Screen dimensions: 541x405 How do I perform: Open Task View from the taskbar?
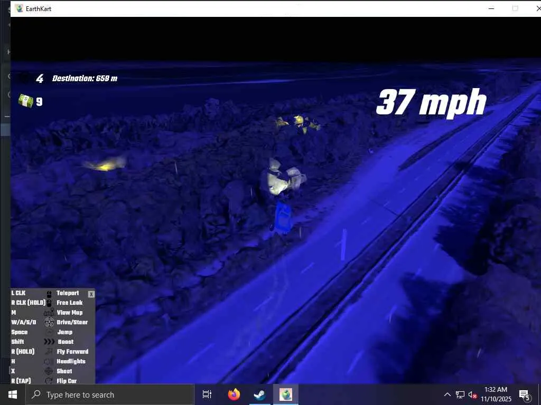[x=207, y=394]
